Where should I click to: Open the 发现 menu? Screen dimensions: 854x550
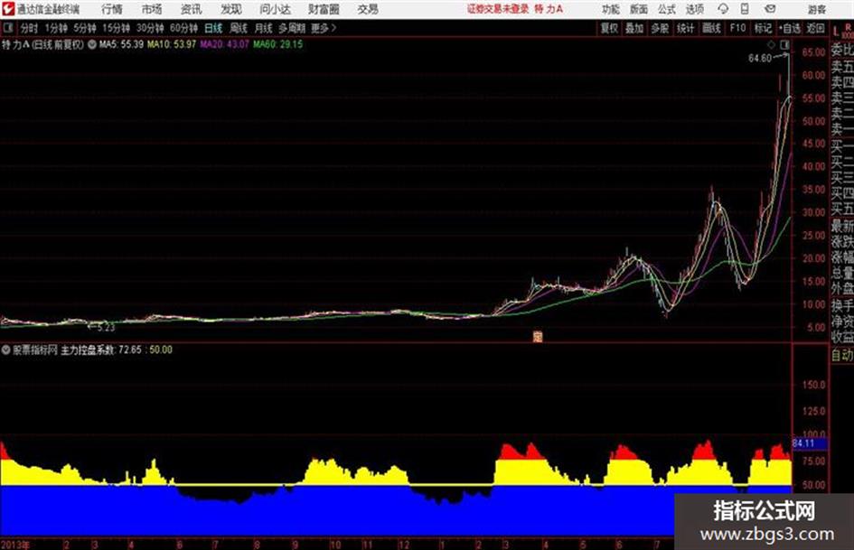231,9
